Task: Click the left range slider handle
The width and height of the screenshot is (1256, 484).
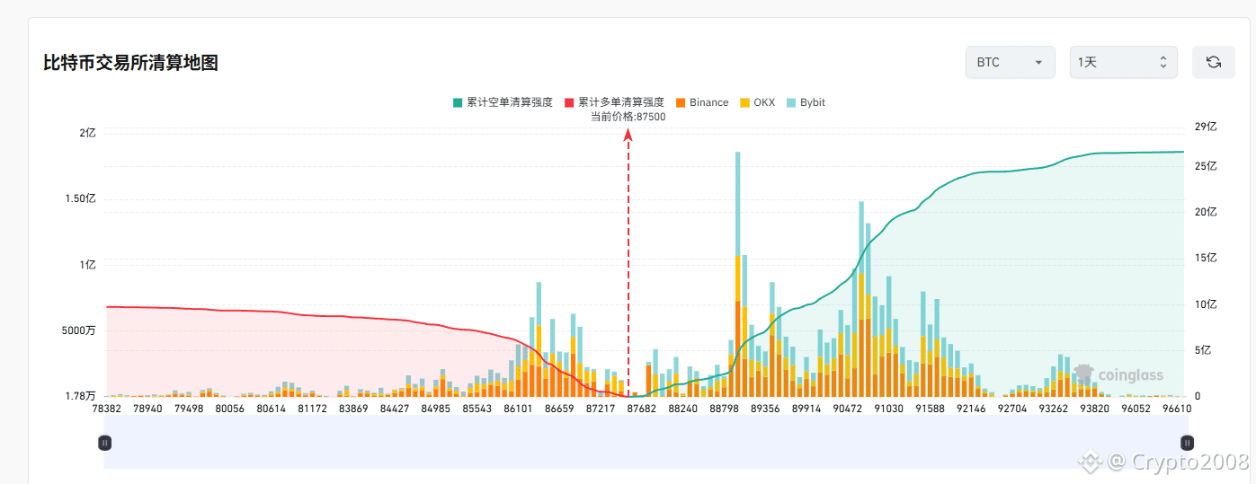Action: coord(104,442)
